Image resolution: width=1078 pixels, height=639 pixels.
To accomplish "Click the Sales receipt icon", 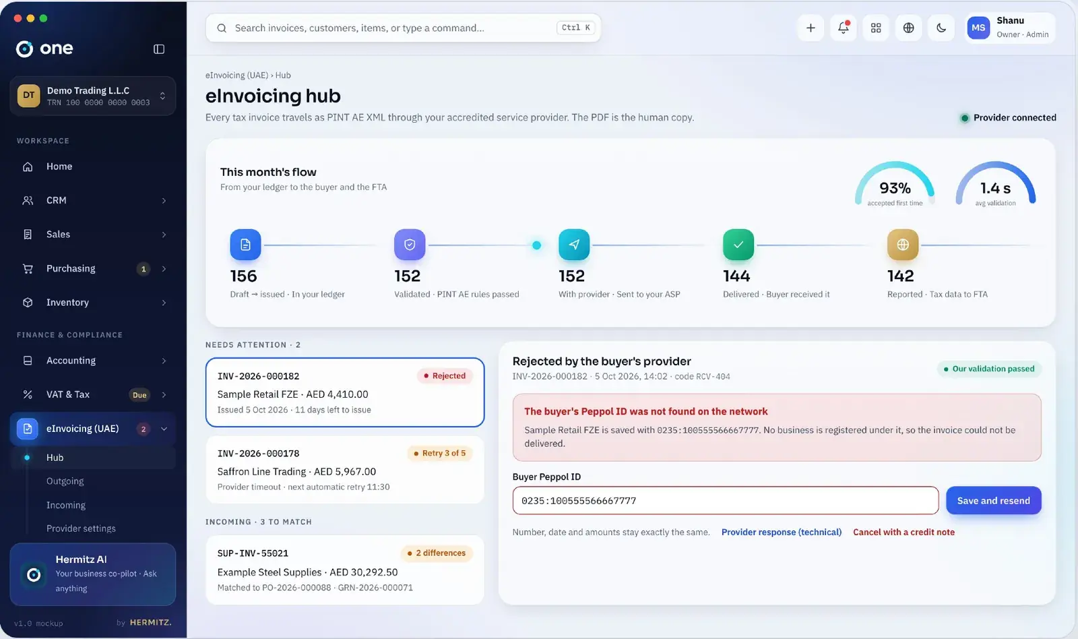I will click(28, 235).
